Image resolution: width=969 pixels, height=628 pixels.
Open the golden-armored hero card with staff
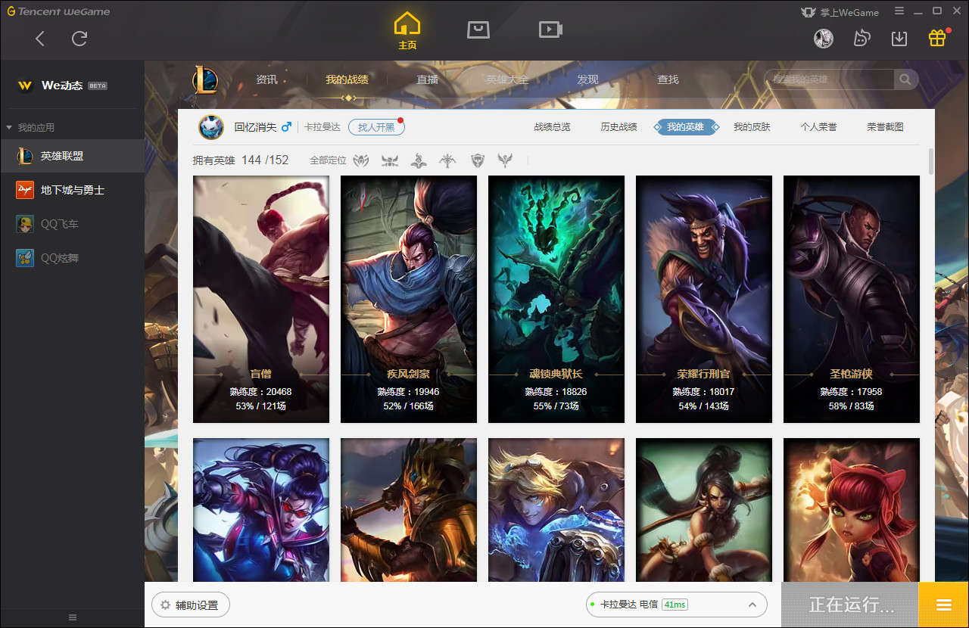[409, 510]
